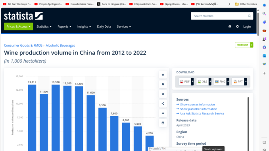
Task: Click the globe language icon beside Login
Action: 237,27
